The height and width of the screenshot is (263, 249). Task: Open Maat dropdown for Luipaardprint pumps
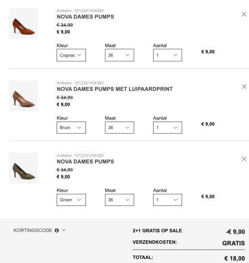(120, 127)
